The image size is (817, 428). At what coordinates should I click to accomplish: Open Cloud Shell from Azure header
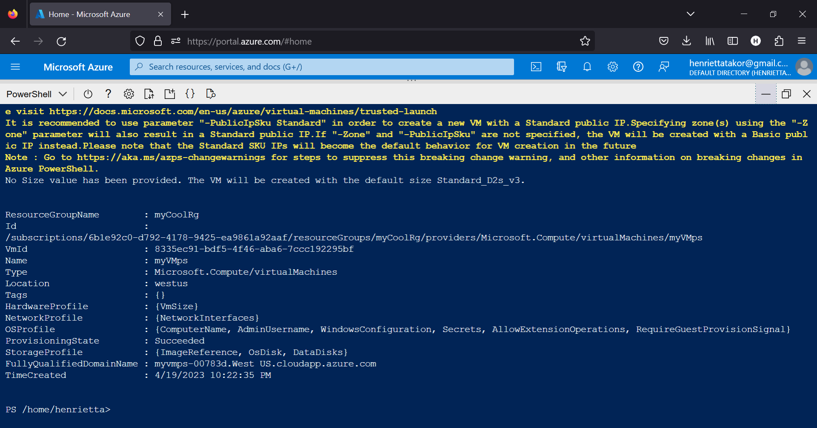[536, 67]
